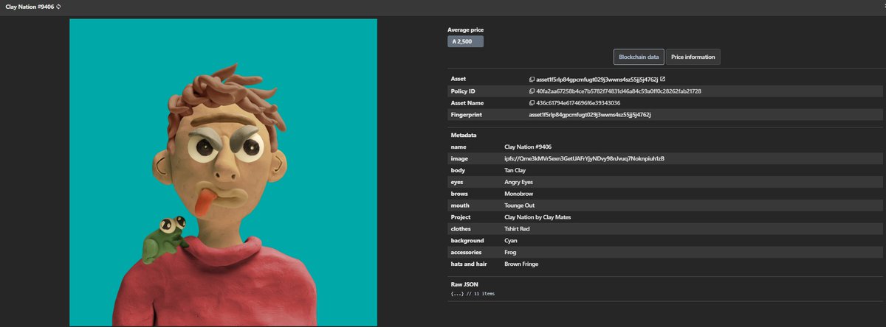Click the accessories value Frog
Image resolution: width=886 pixels, height=327 pixels.
(510, 253)
